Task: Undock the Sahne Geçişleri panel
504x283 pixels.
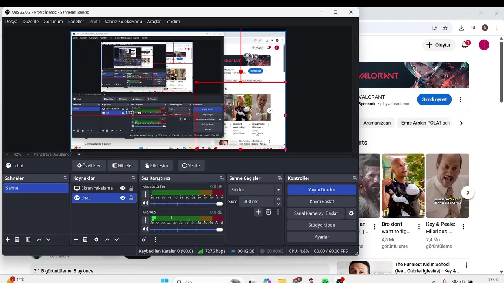Action: (280, 178)
